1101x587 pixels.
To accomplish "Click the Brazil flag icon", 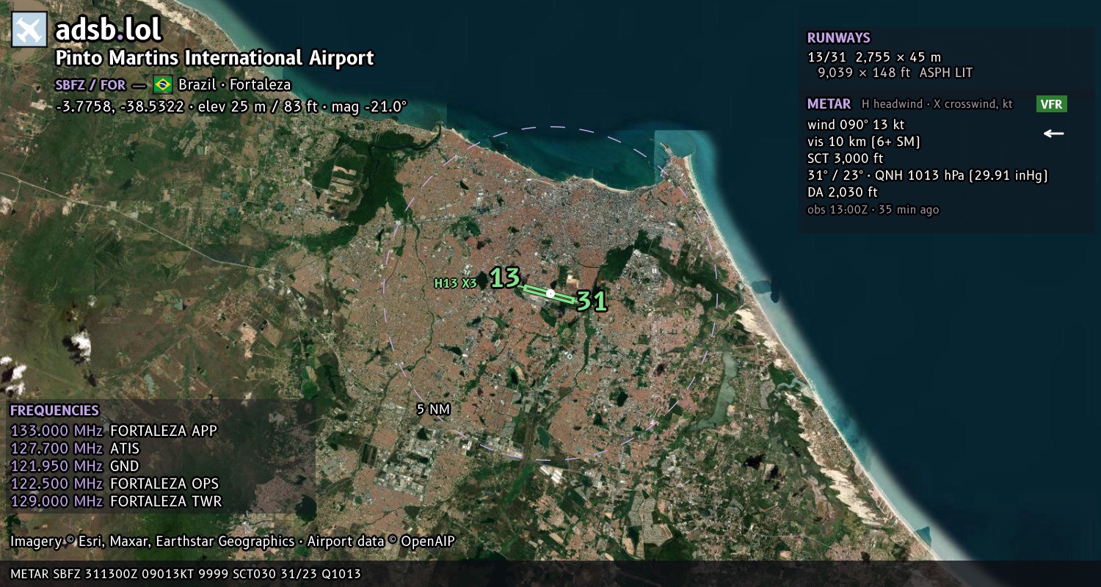I will tap(163, 84).
